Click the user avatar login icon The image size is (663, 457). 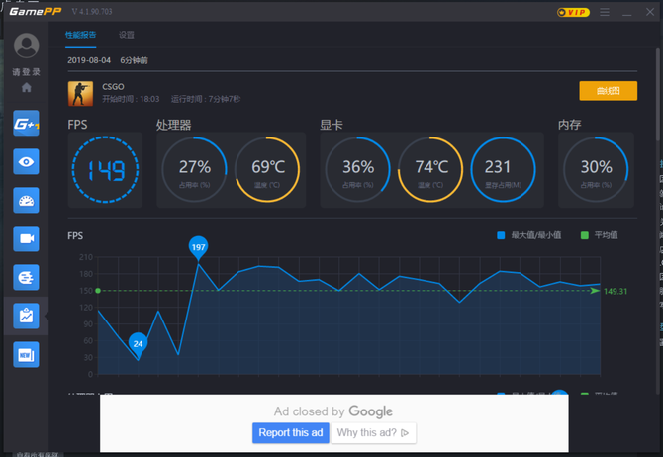tap(27, 46)
